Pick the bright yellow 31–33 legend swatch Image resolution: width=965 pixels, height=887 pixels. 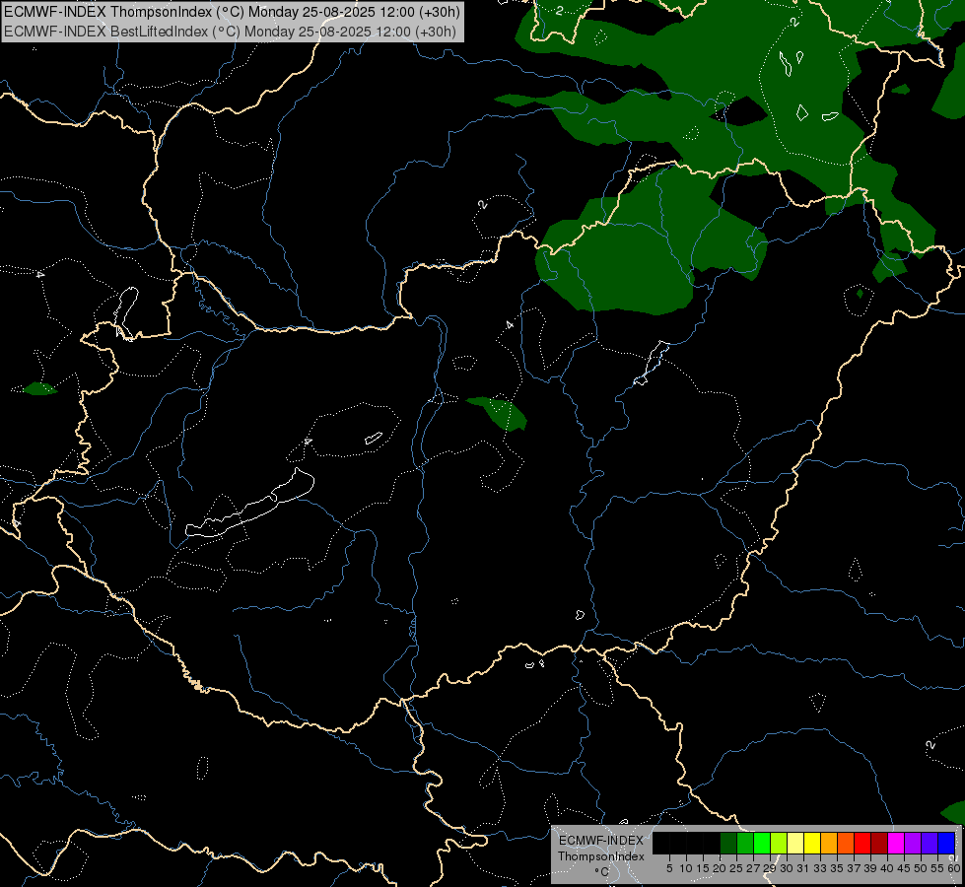click(x=812, y=843)
